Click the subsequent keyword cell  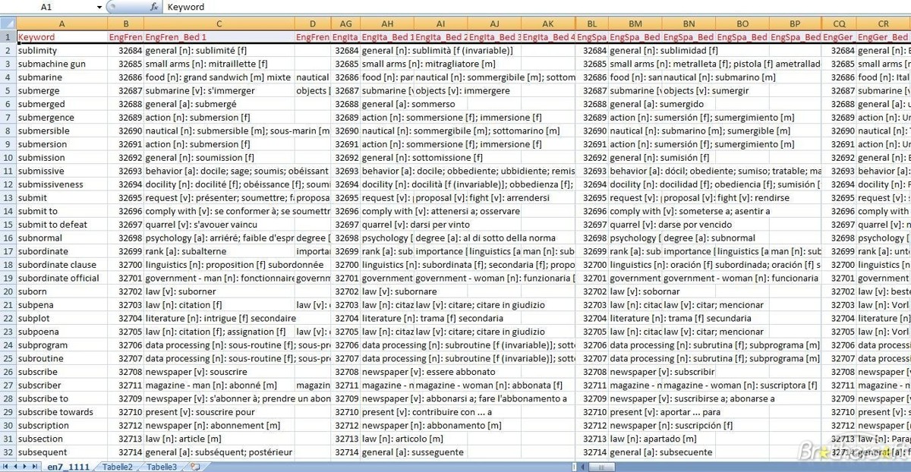pyautogui.click(x=61, y=452)
